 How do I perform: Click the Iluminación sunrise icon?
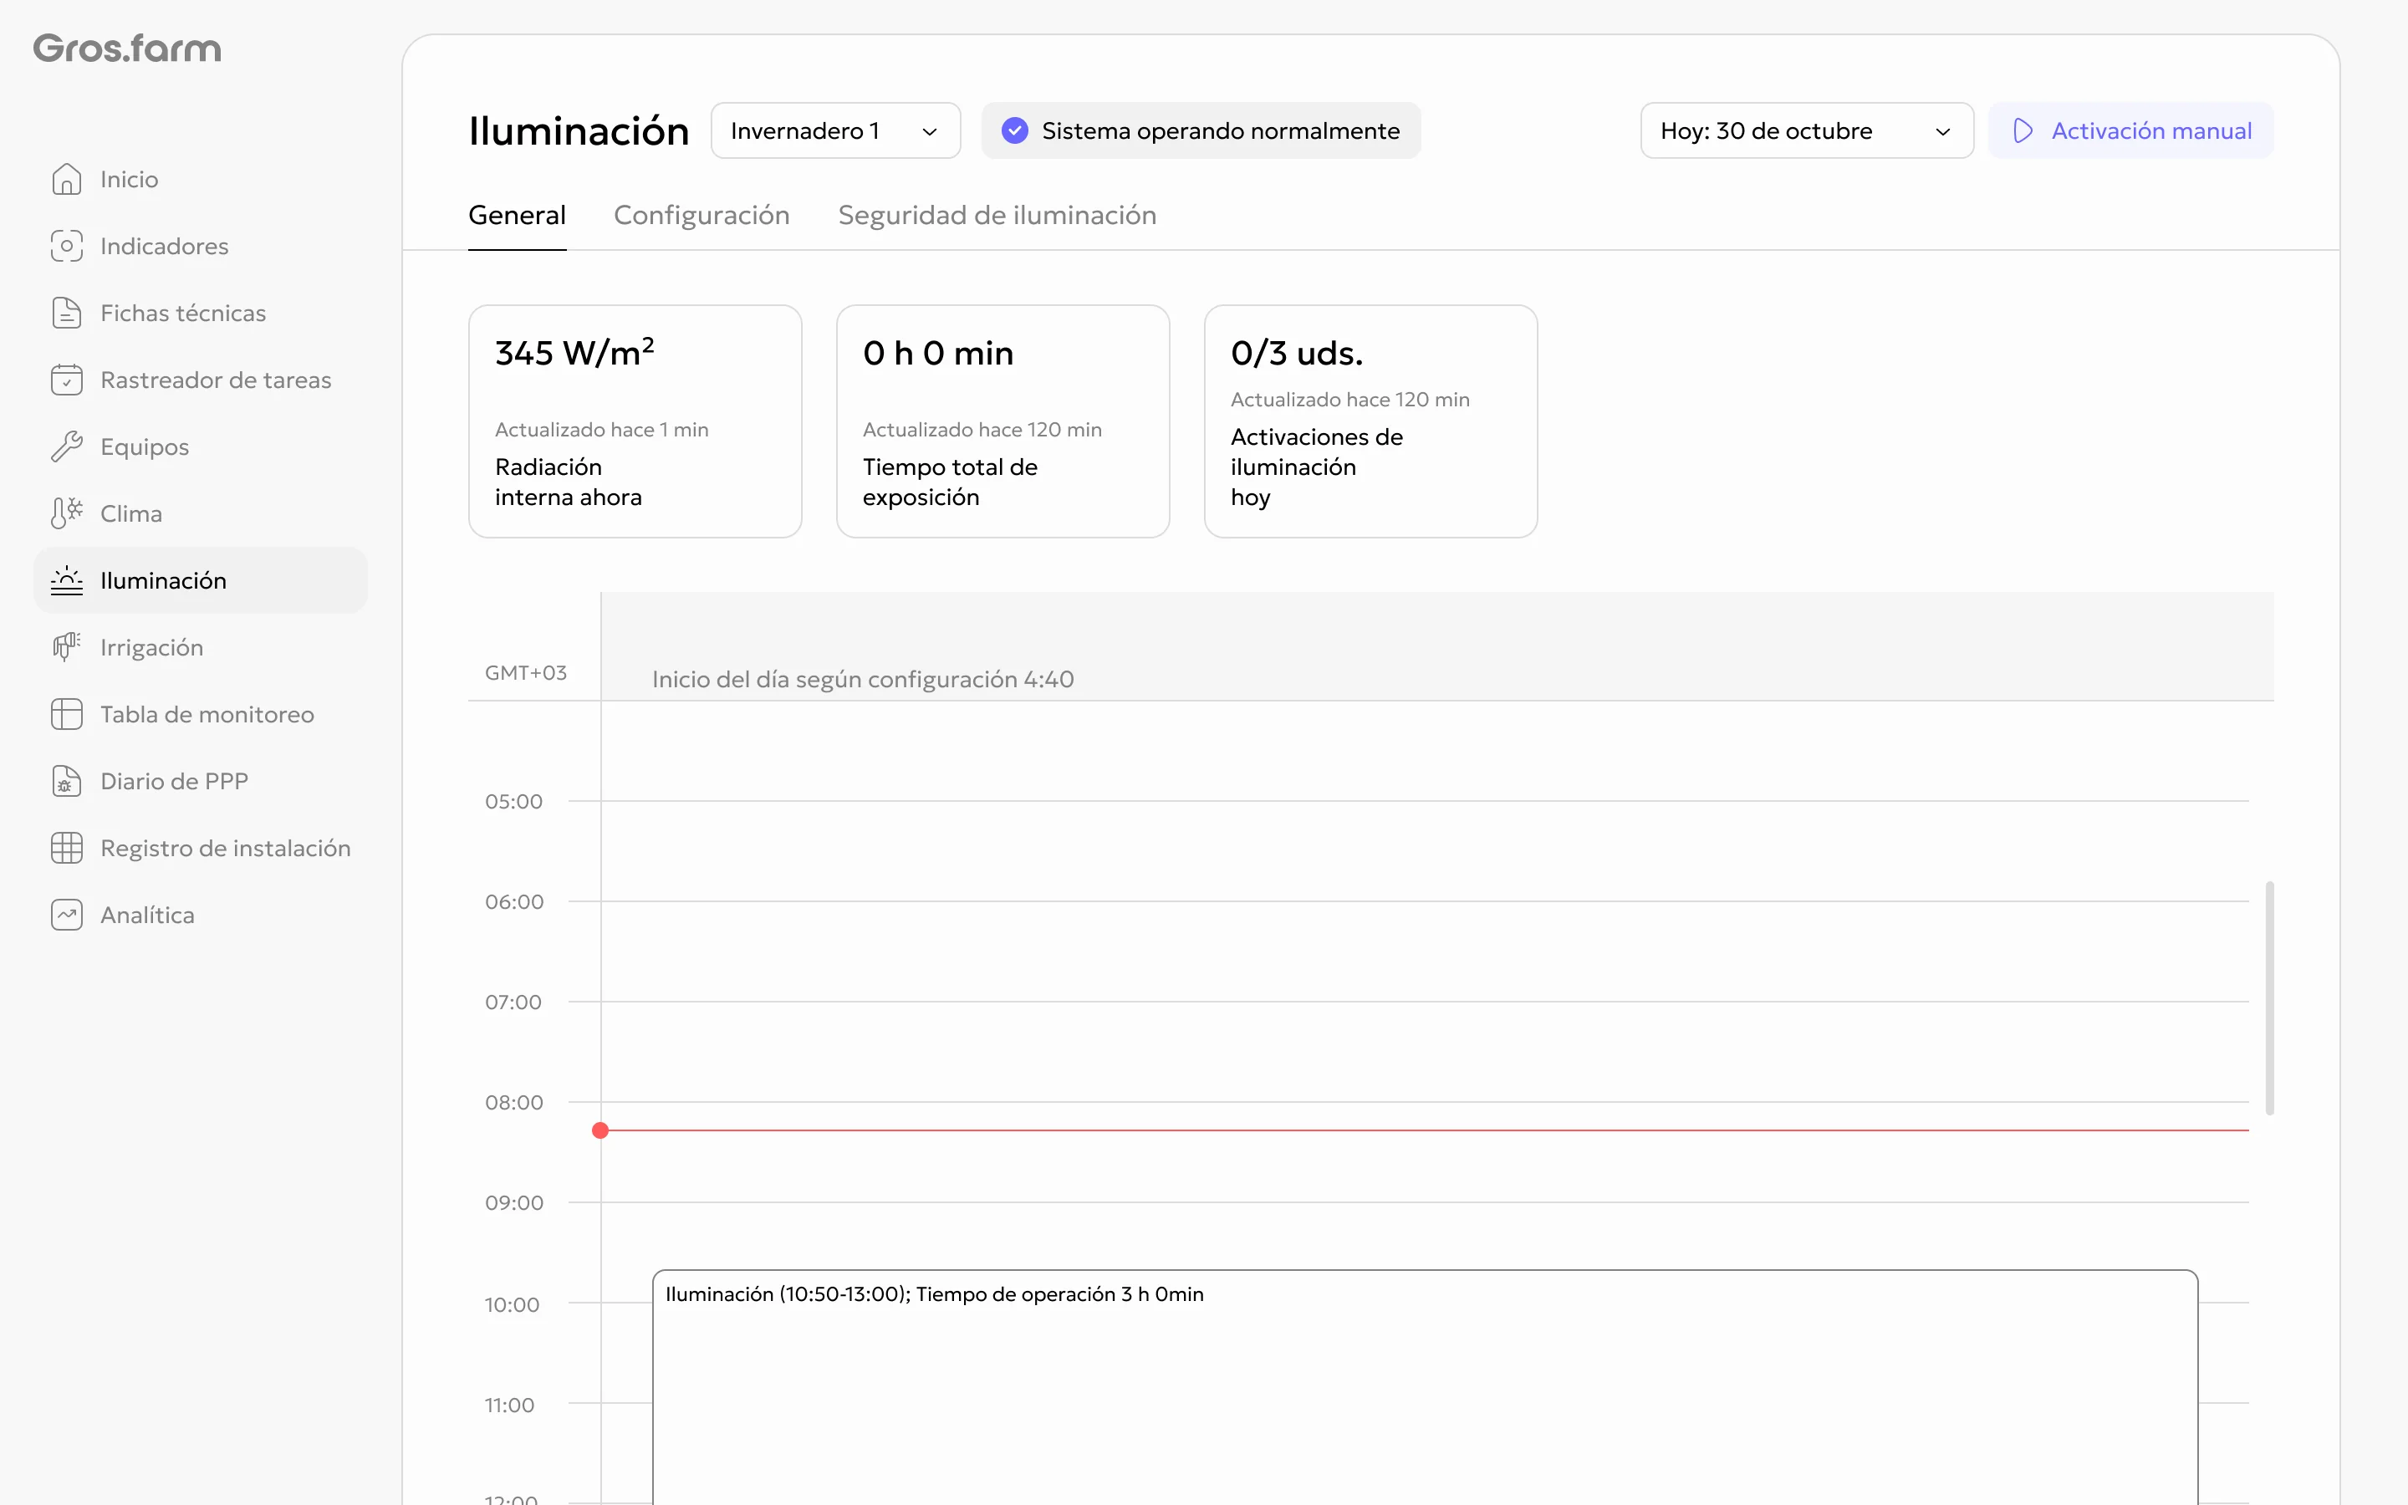[x=67, y=580]
